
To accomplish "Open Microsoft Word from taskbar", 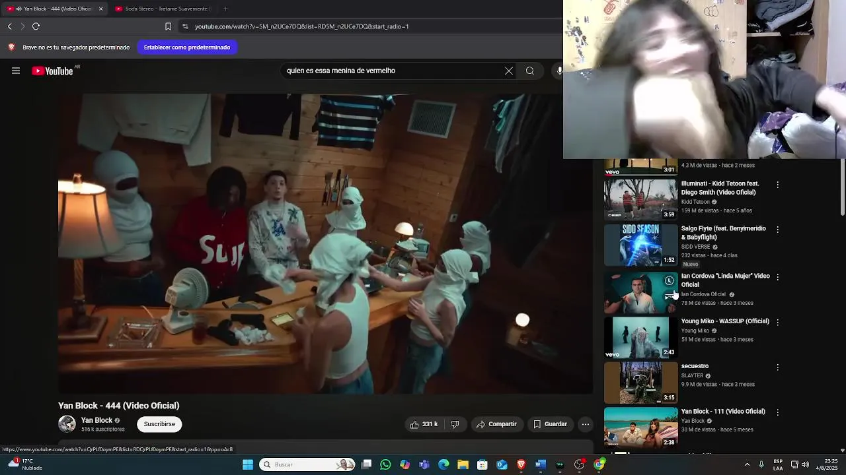I will pos(540,464).
